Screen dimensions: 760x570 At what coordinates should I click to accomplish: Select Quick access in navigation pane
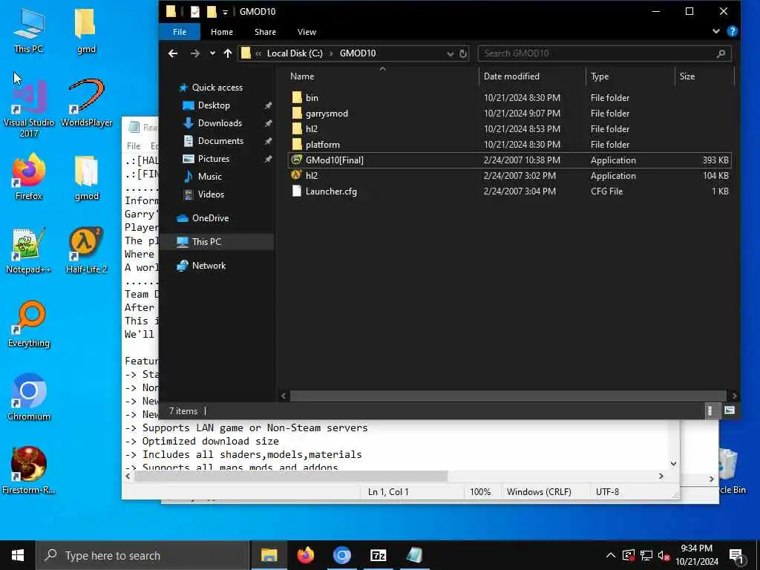[217, 88]
